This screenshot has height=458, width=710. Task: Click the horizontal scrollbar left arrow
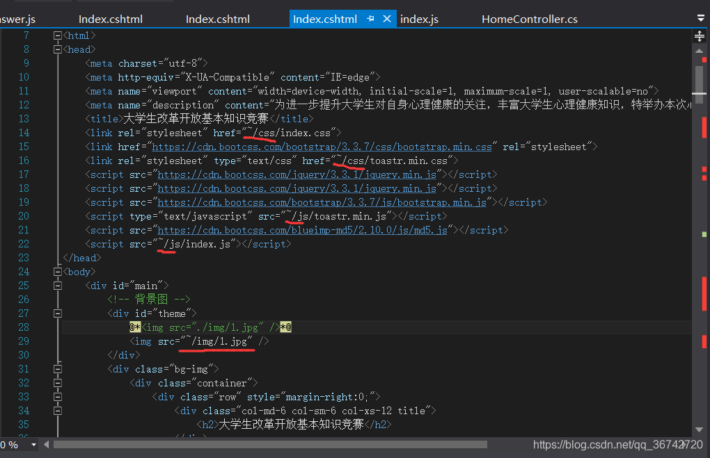click(46, 444)
